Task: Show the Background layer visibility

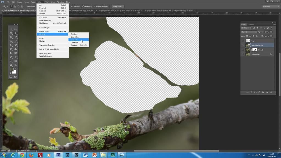Action: (242, 54)
